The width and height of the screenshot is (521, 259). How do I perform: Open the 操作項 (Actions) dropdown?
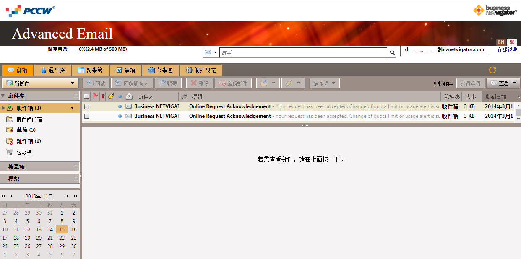(x=324, y=83)
